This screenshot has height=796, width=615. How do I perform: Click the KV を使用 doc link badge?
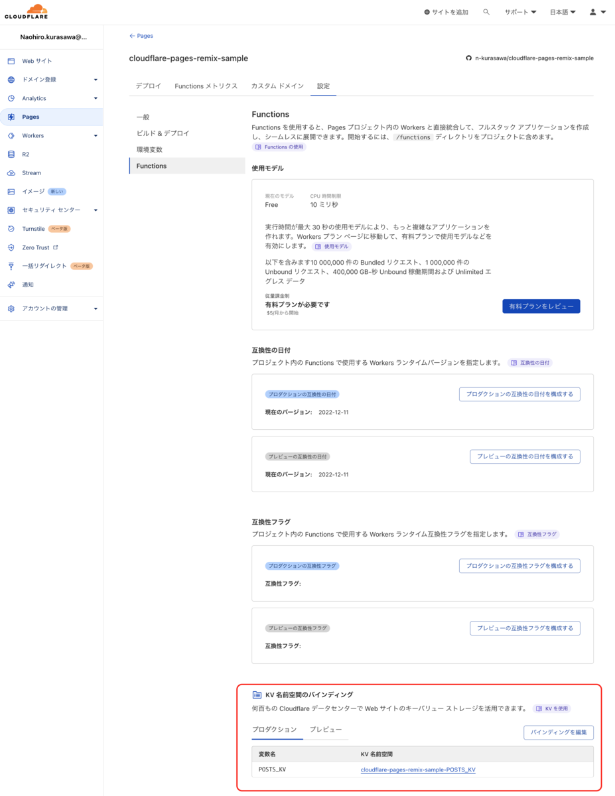click(552, 708)
